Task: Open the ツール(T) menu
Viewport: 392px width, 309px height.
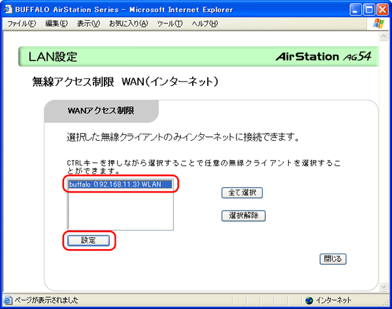Action: tap(170, 24)
